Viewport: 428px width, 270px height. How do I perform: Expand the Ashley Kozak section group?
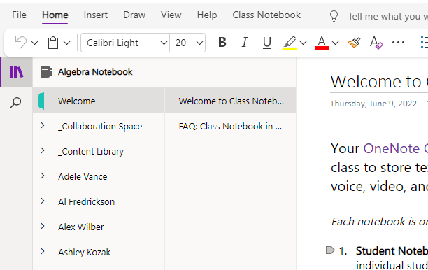43,251
